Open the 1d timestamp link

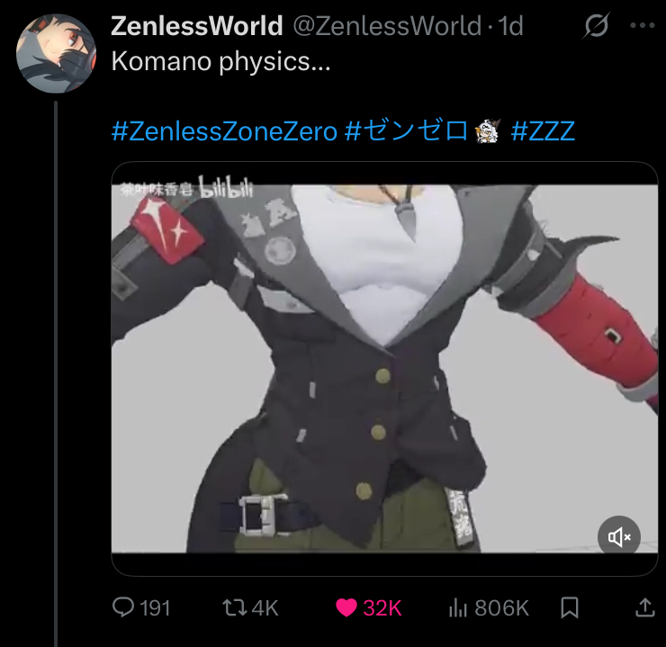click(x=510, y=26)
